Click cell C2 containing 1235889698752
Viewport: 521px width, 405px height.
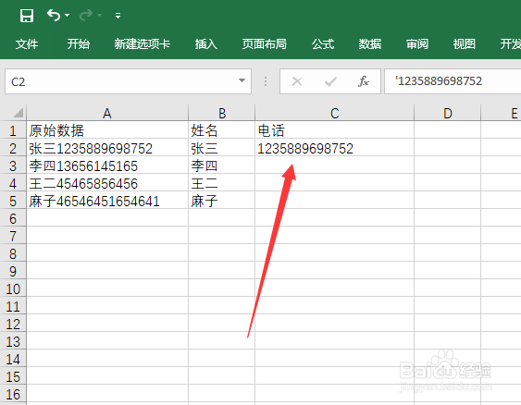(335, 148)
